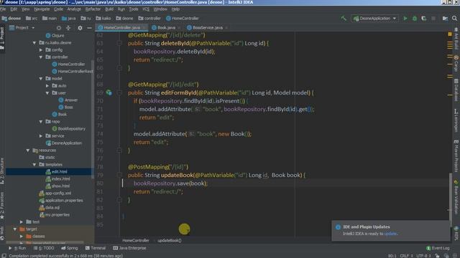The width and height of the screenshot is (460, 258).
Task: Open the Help menu
Action: 175,9
